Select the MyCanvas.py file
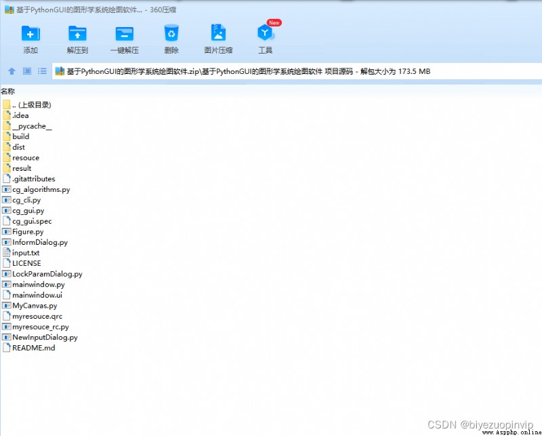The image size is (542, 436). (30, 306)
